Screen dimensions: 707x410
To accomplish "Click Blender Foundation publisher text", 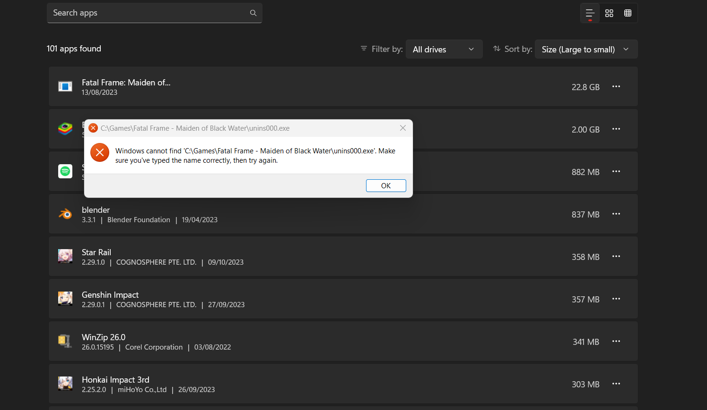I will click(x=139, y=220).
